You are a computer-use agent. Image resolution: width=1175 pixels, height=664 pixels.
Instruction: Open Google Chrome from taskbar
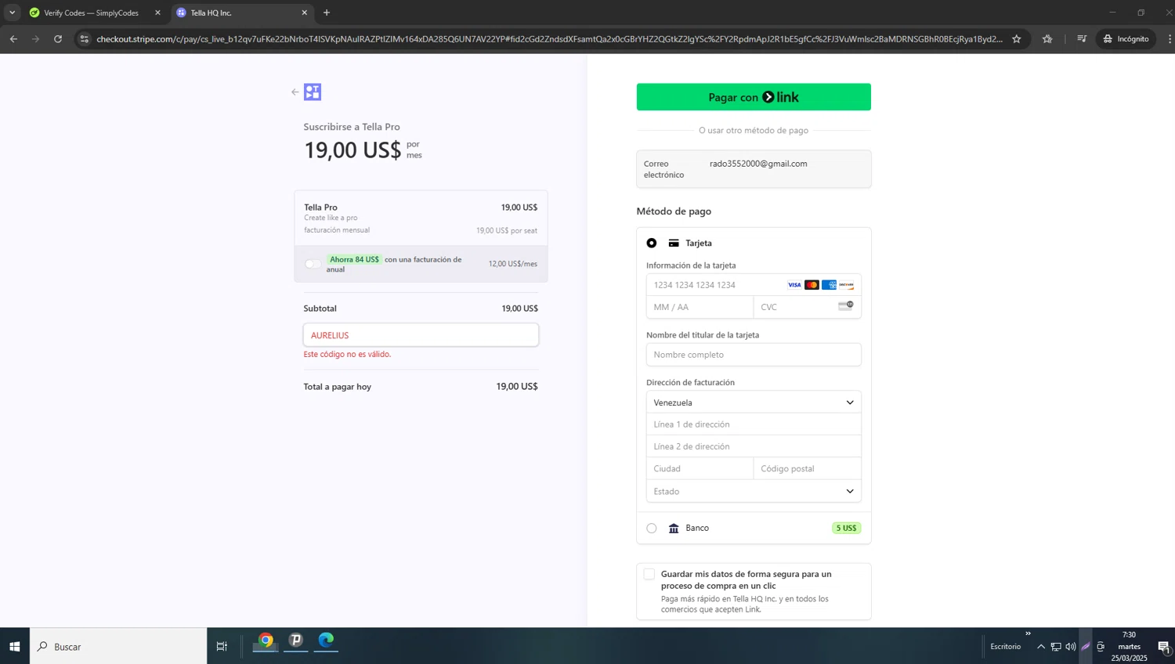(x=266, y=641)
